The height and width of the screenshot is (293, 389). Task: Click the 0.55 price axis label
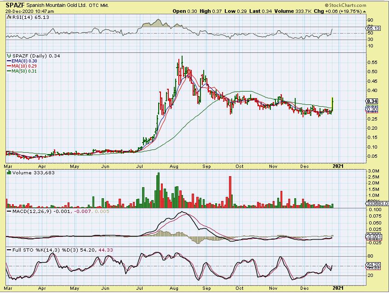coord(372,62)
